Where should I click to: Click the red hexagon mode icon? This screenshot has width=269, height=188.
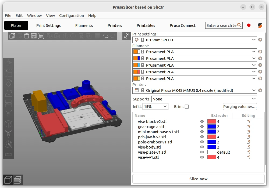tap(249, 25)
